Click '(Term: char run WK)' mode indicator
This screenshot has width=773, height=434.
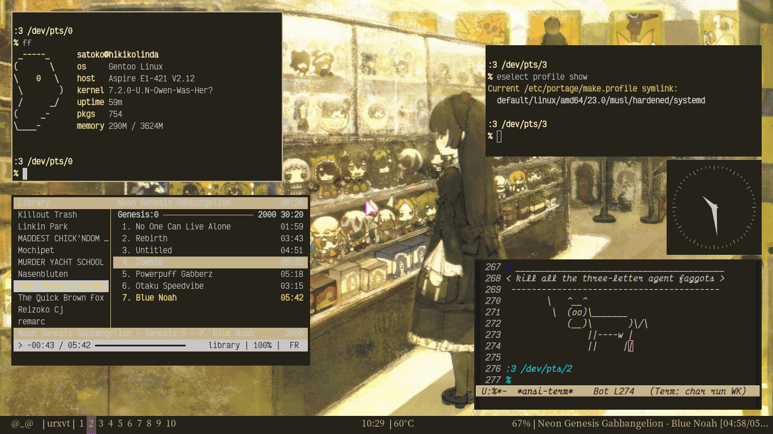point(698,391)
